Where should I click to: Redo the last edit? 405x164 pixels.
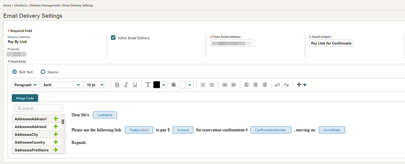click(286, 85)
